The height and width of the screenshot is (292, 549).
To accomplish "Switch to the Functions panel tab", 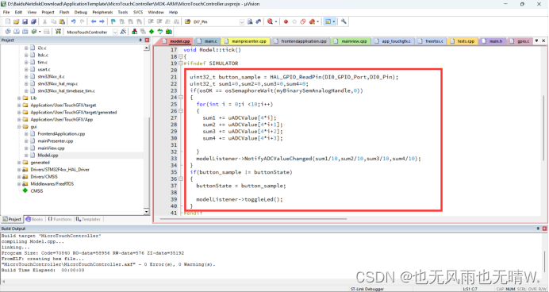I will point(60,219).
